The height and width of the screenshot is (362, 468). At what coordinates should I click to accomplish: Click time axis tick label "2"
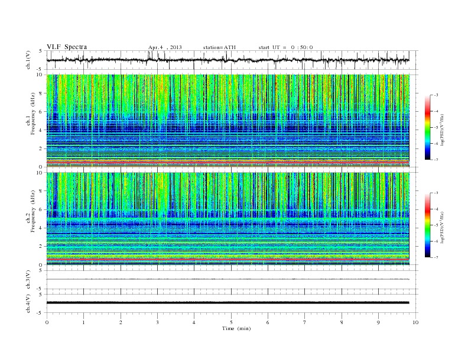(121, 322)
